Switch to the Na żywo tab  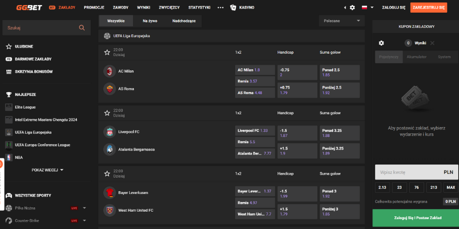(x=150, y=21)
